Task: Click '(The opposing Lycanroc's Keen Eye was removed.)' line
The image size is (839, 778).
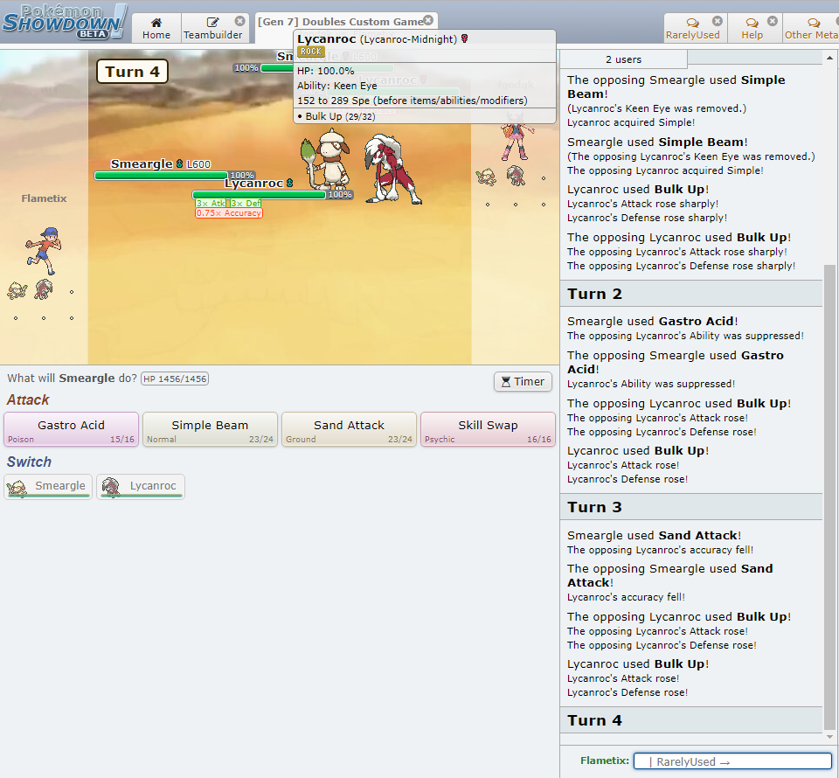Action: [x=691, y=156]
